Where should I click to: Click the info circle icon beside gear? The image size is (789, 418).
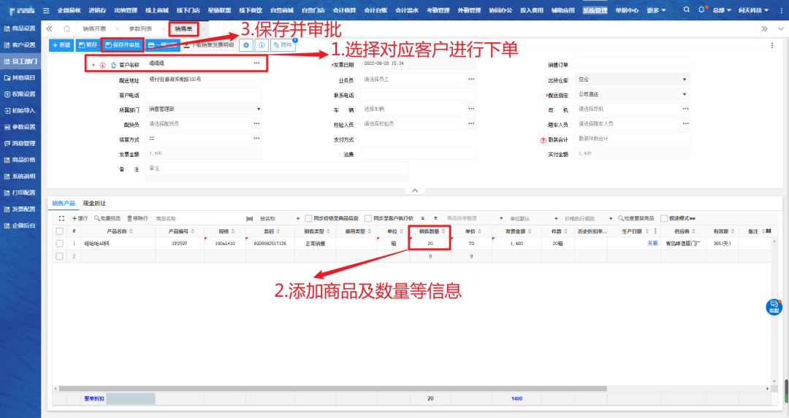click(x=261, y=45)
